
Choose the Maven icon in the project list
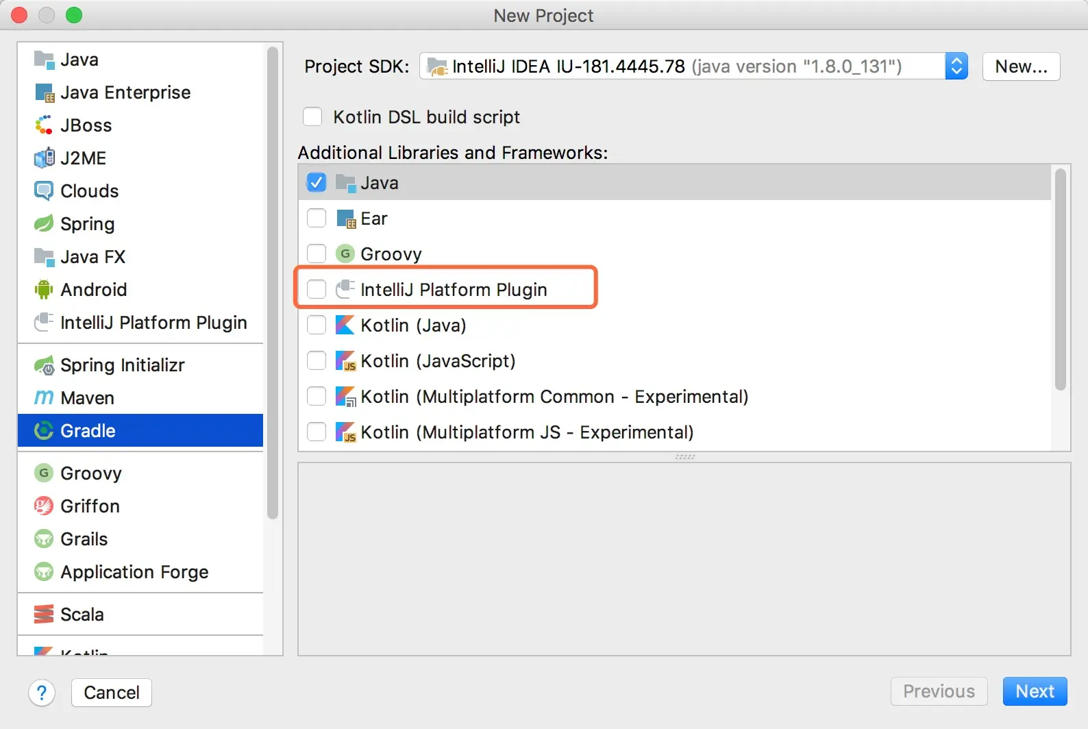point(44,397)
